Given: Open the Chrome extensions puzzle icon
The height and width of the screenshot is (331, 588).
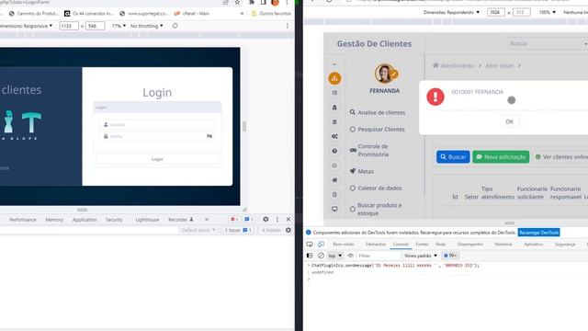Looking at the screenshot, I should pyautogui.click(x=252, y=2).
